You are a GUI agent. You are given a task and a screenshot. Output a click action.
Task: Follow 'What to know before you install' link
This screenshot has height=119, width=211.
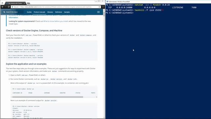coord(56,21)
